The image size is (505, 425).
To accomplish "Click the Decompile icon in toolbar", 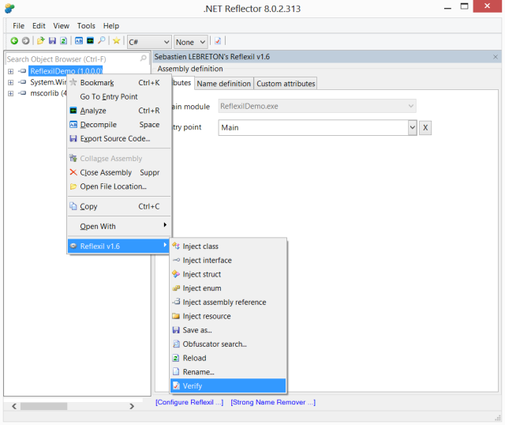I will (79, 41).
